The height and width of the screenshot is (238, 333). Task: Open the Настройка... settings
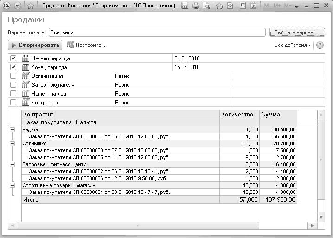(x=86, y=45)
